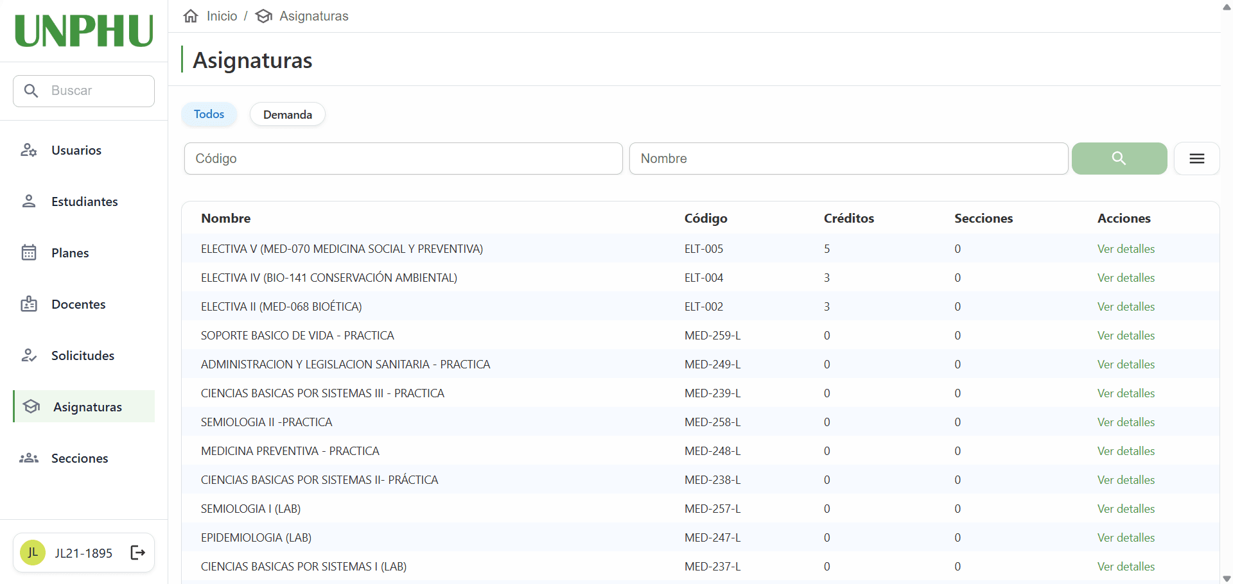Click the Secciones group icon
This screenshot has width=1233, height=584.
(29, 458)
